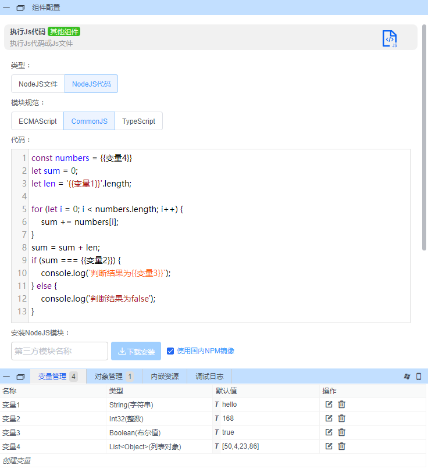Click the mobile device icon in bottom panel
The width and height of the screenshot is (428, 469).
click(419, 377)
